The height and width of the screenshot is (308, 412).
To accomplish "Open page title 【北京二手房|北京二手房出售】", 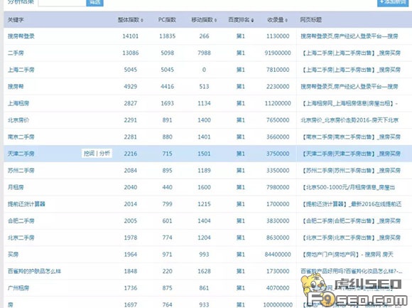I will (x=351, y=238).
